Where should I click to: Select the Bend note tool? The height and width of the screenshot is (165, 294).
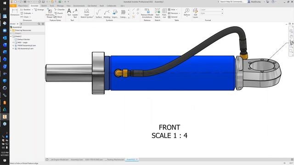(x=58, y=17)
